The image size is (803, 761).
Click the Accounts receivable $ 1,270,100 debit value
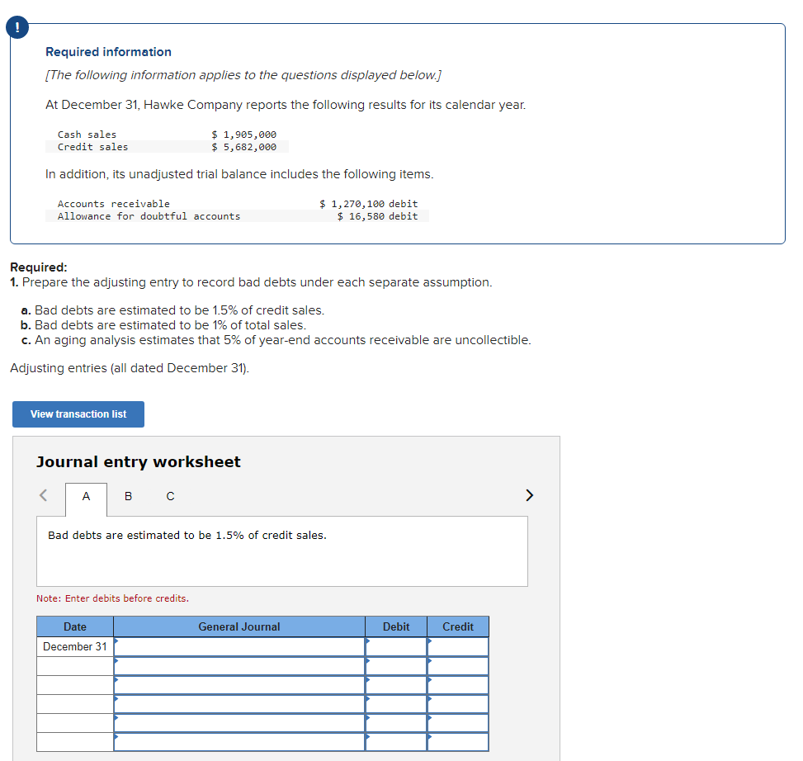point(369,204)
